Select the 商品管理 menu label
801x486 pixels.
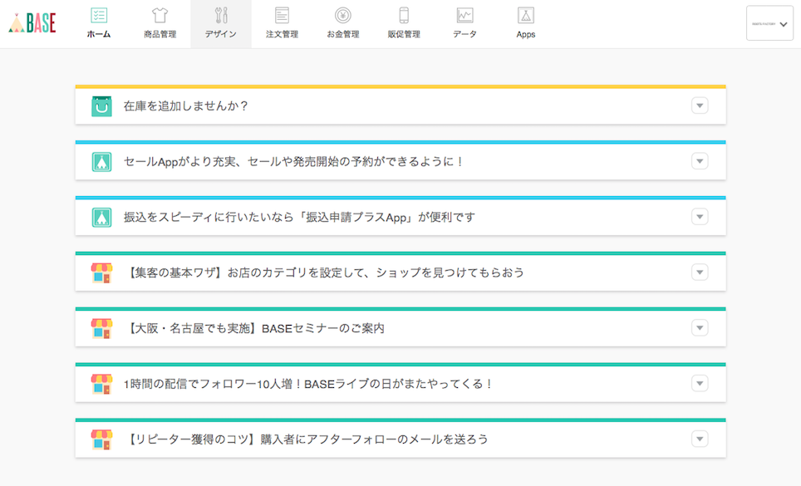click(x=160, y=35)
